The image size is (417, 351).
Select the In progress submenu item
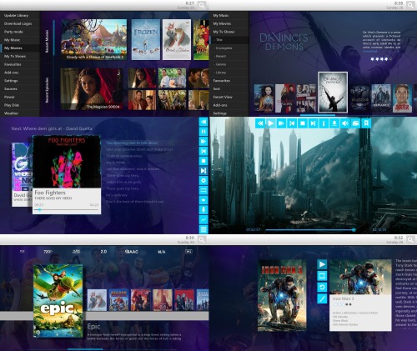[x=229, y=48]
